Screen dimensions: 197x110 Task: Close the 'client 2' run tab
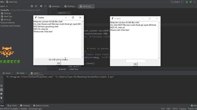coord(41,73)
